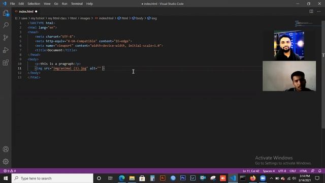
Task: Change the UTF-8 encoding in status bar
Action: (282, 171)
